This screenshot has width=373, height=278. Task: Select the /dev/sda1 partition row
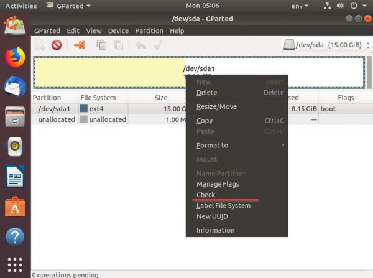click(202, 109)
